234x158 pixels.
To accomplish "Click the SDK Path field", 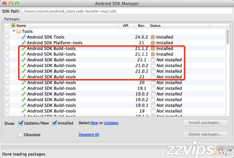I will point(127,11).
